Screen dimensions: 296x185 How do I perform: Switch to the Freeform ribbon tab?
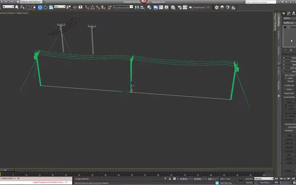279,35
